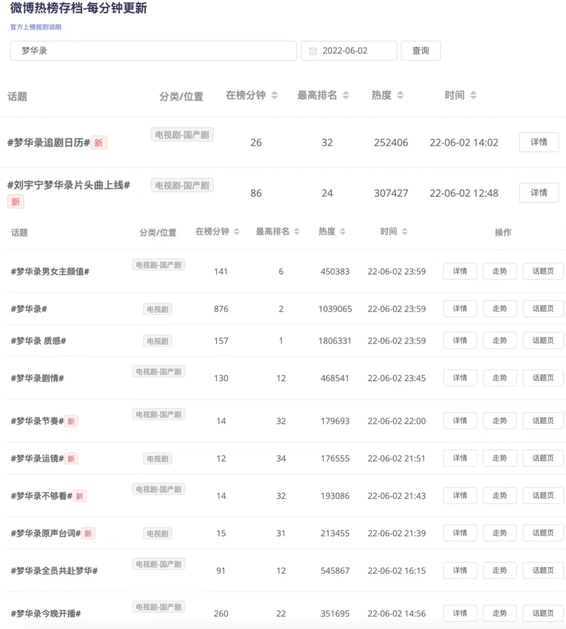Focus the 梦华录 search input field
Image resolution: width=566 pixels, height=629 pixels.
click(153, 51)
